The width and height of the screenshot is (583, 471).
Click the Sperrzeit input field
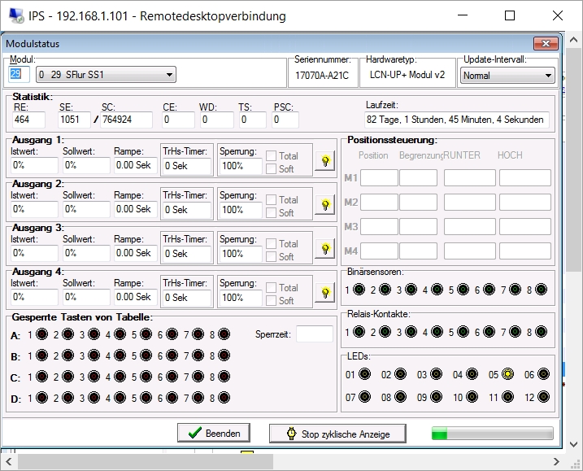314,334
